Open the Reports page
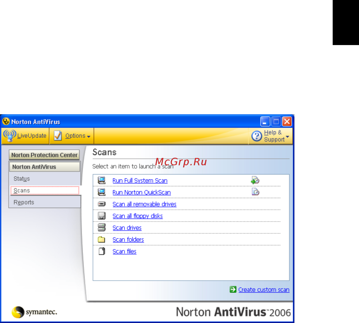 point(24,202)
